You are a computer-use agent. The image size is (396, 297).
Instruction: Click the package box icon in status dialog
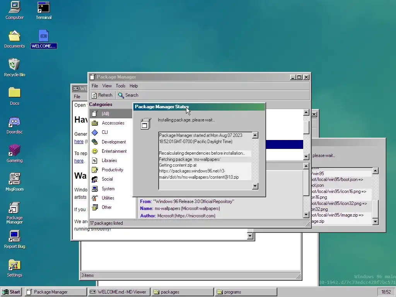tap(146, 123)
